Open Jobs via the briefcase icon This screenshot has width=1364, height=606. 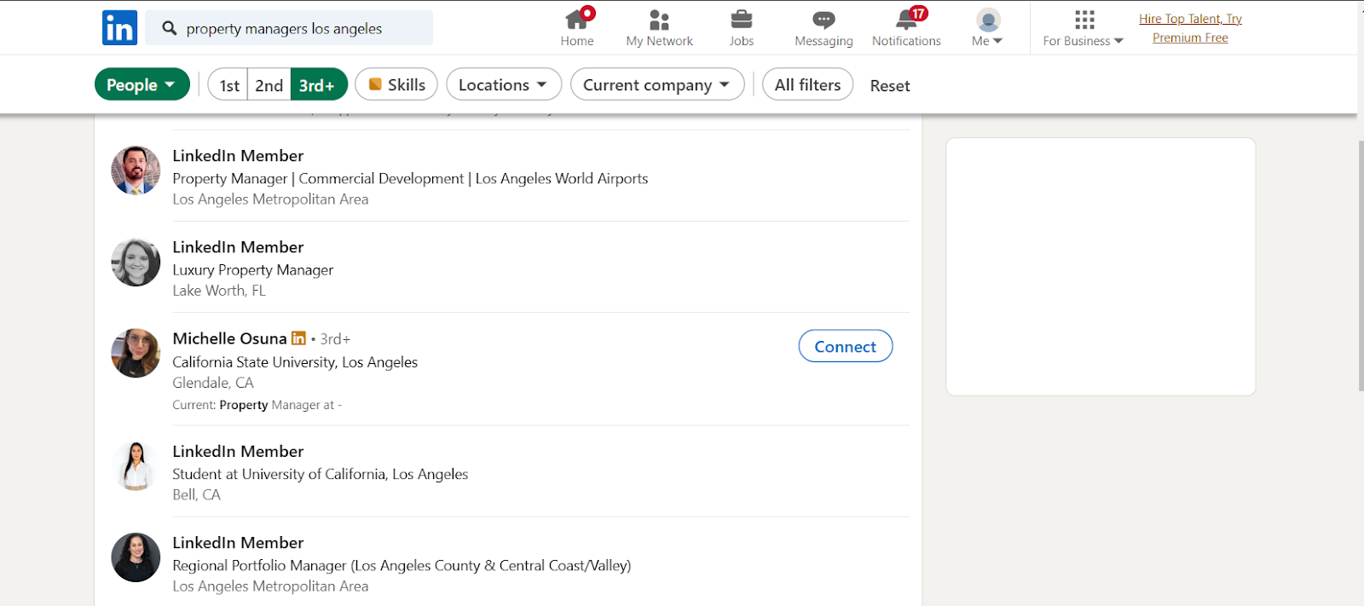pos(742,19)
